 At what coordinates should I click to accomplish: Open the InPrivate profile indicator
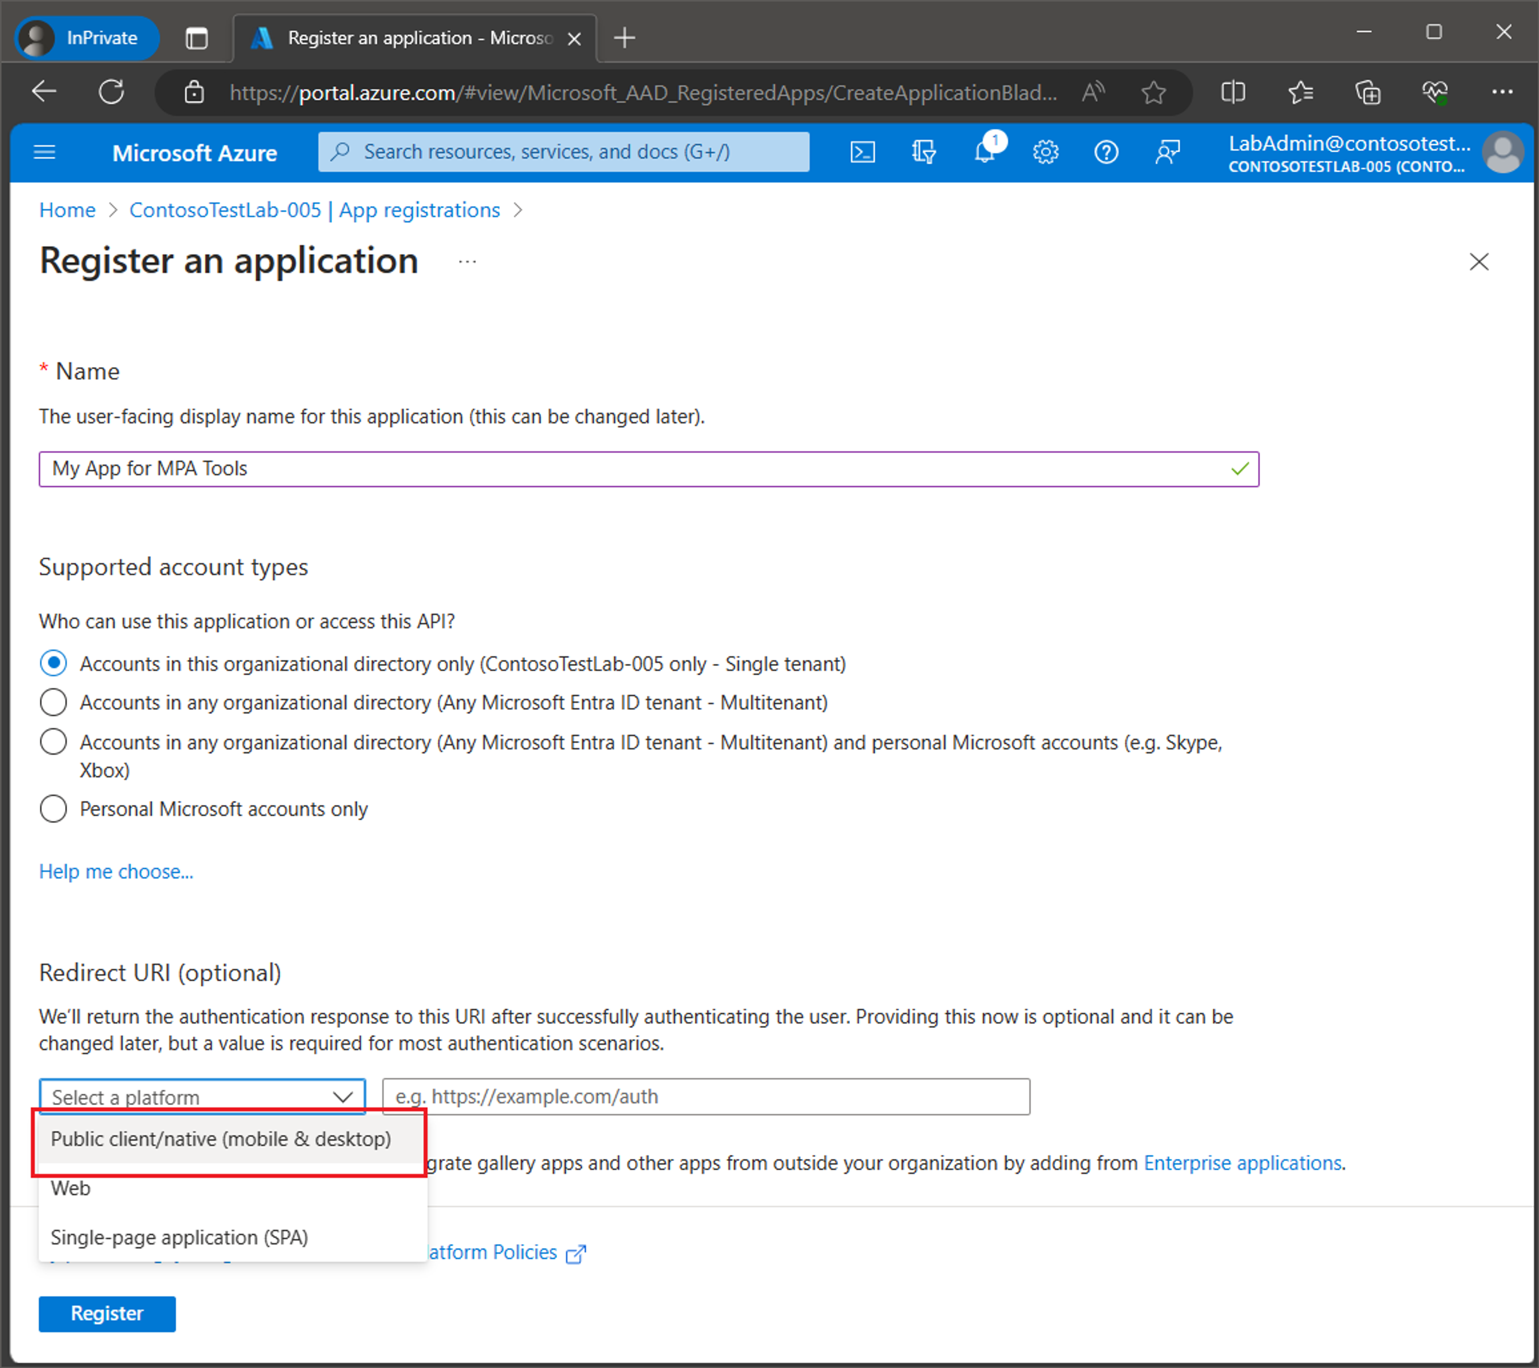click(x=87, y=38)
